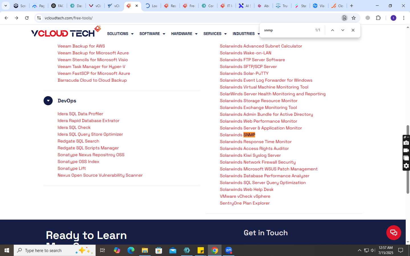
Task: Switch to the Loa browser tab
Action: pyautogui.click(x=151, y=6)
